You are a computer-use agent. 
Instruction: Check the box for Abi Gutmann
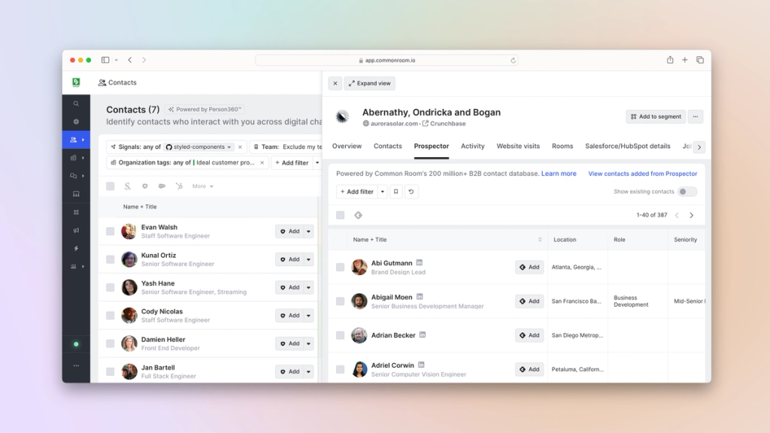click(x=341, y=267)
